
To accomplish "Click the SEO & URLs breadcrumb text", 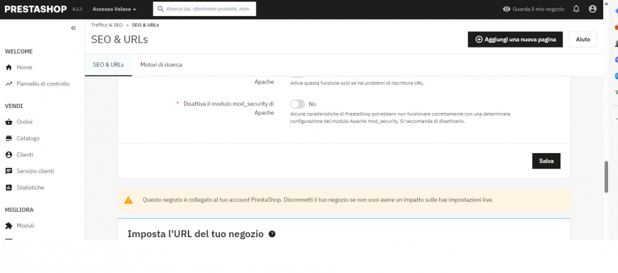I will (x=145, y=25).
